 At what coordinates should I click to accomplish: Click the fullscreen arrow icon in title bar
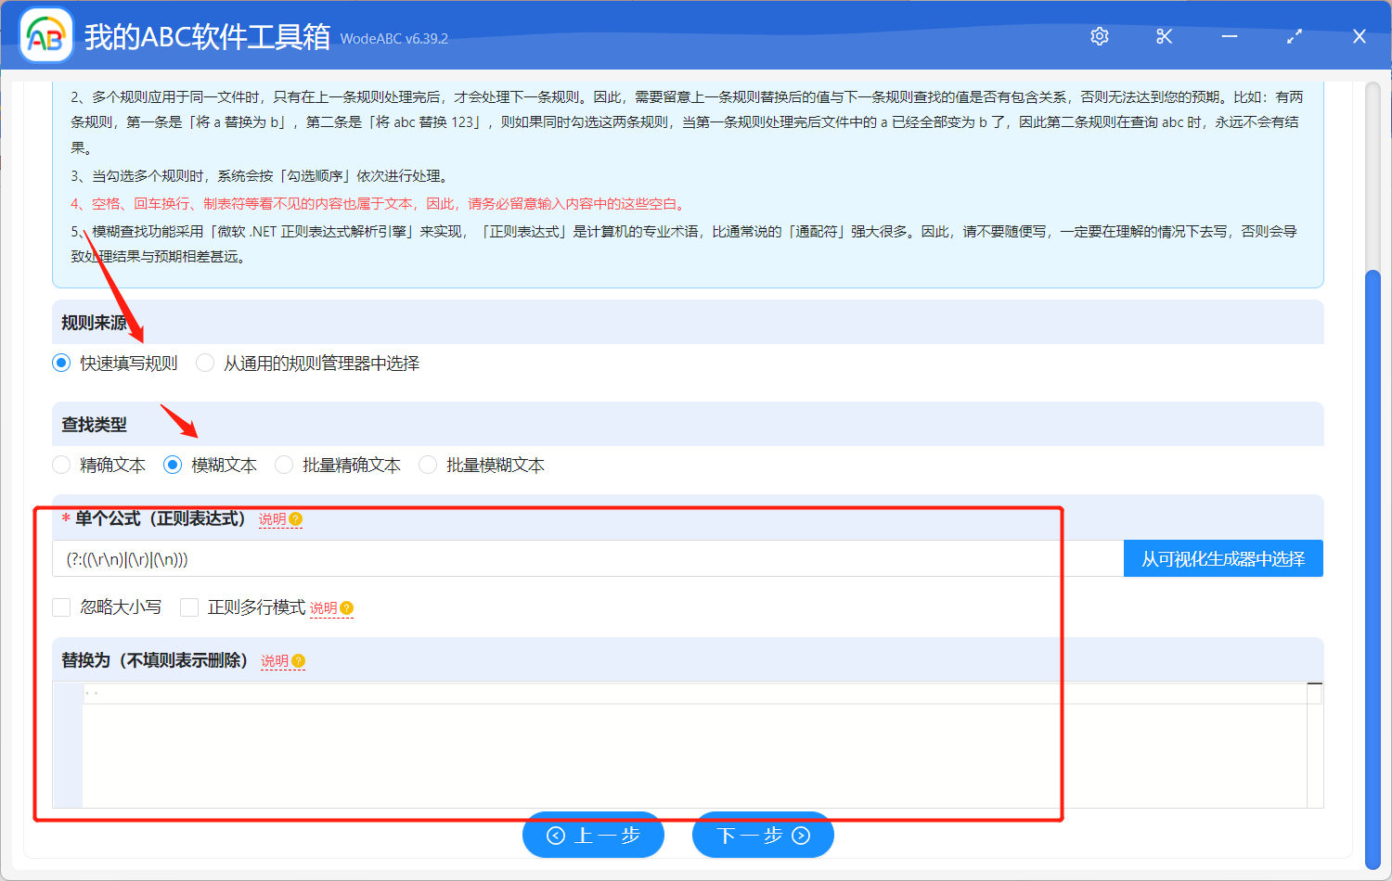coord(1294,35)
